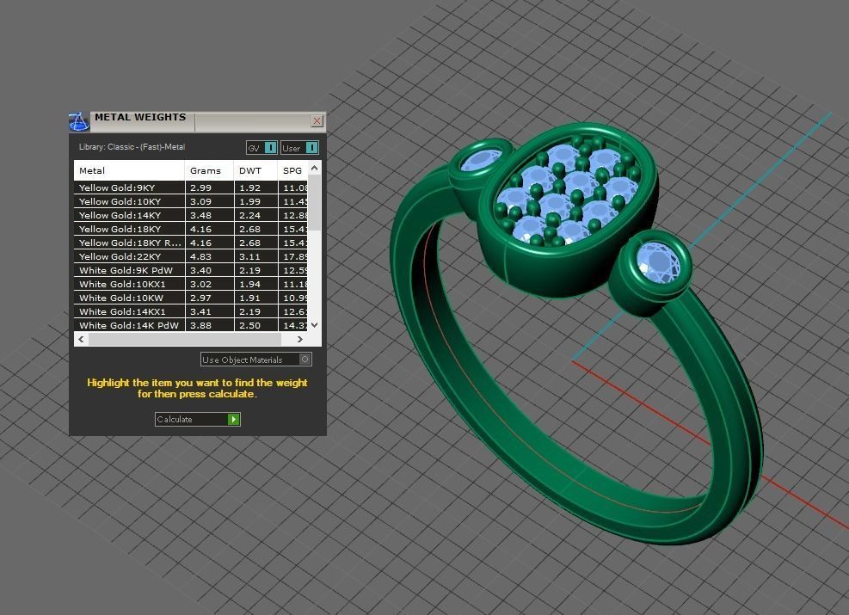Toggle Use Object Materials option
The height and width of the screenshot is (615, 849).
[256, 360]
